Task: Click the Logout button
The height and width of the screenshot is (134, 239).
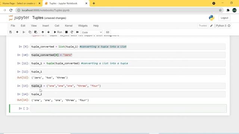Action: point(224,18)
